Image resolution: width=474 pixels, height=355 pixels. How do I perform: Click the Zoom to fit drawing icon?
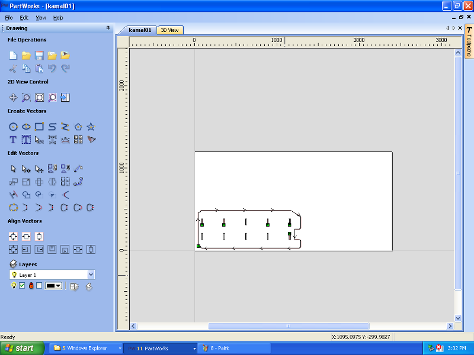(x=39, y=98)
